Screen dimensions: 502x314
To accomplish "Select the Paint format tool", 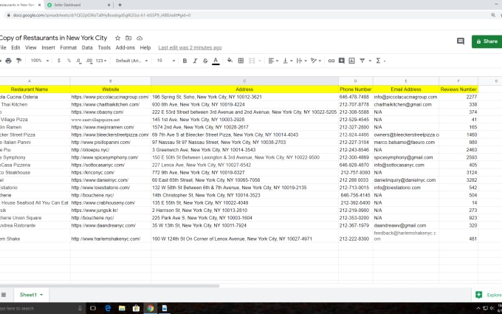I will [x=18, y=61].
